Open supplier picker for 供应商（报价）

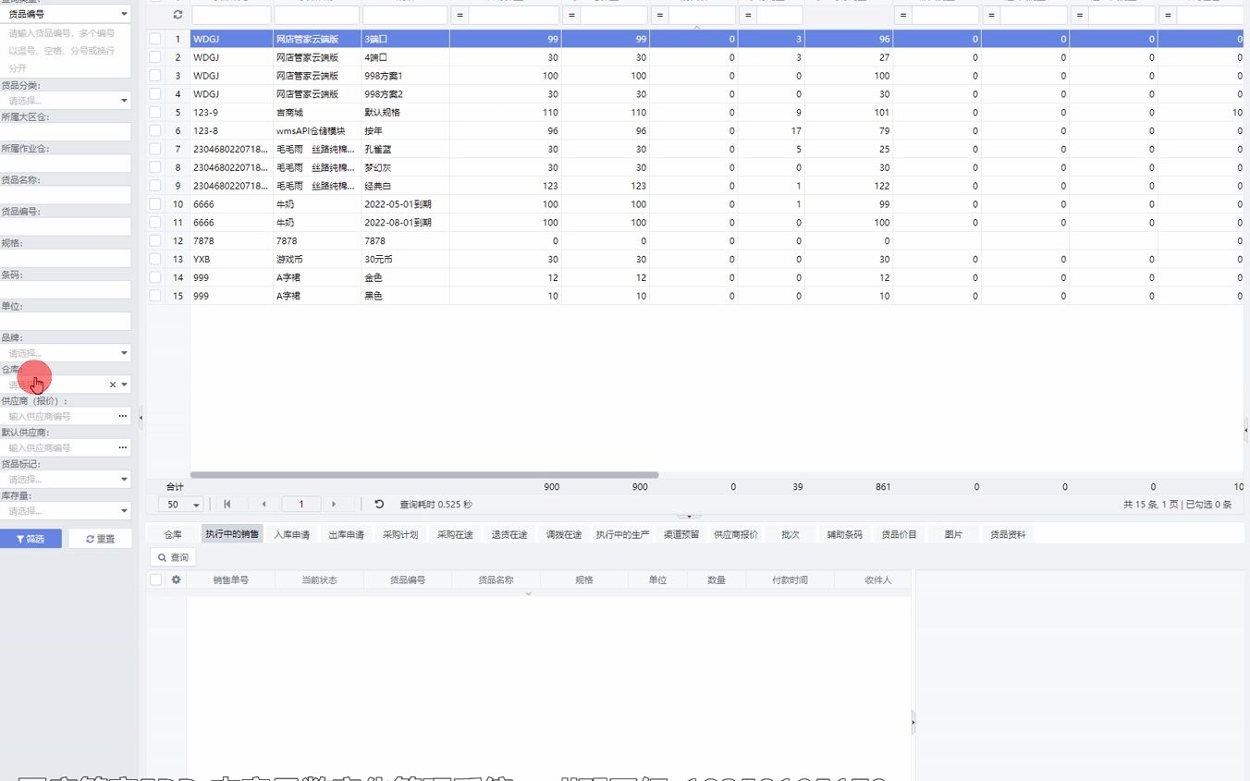point(122,416)
